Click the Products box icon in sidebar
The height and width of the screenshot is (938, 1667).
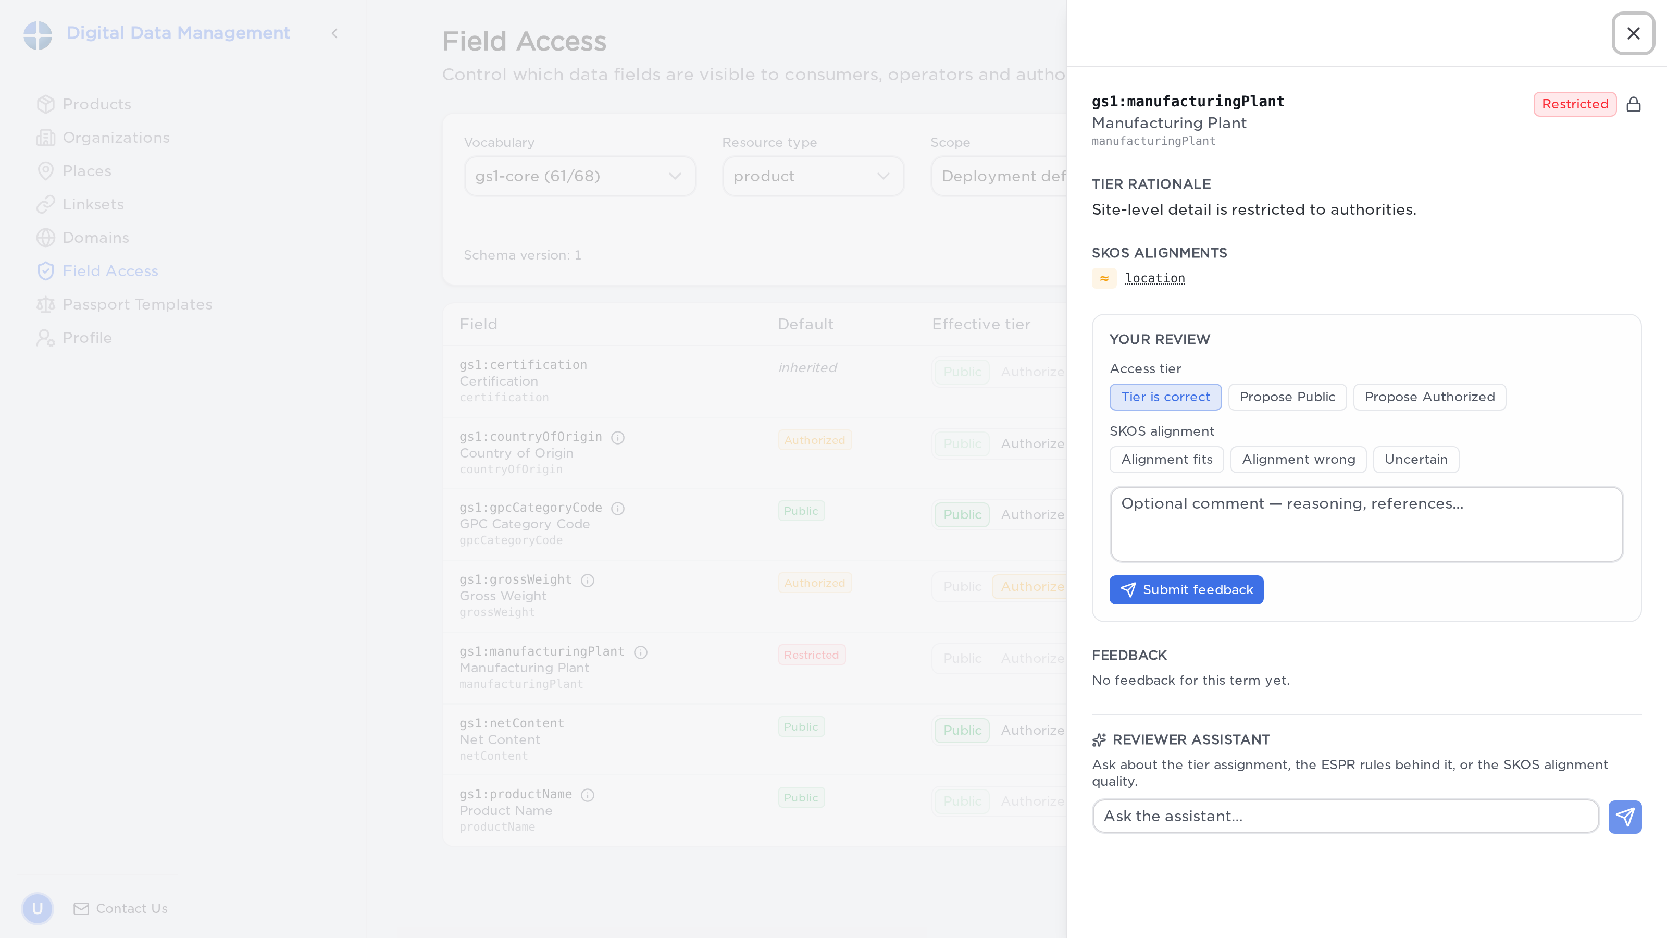click(x=45, y=104)
